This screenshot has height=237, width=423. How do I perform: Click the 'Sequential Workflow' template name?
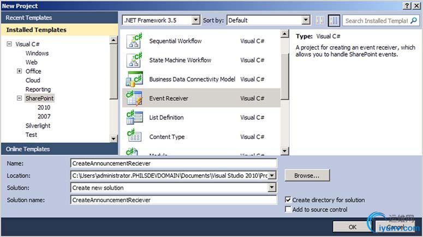[175, 41]
